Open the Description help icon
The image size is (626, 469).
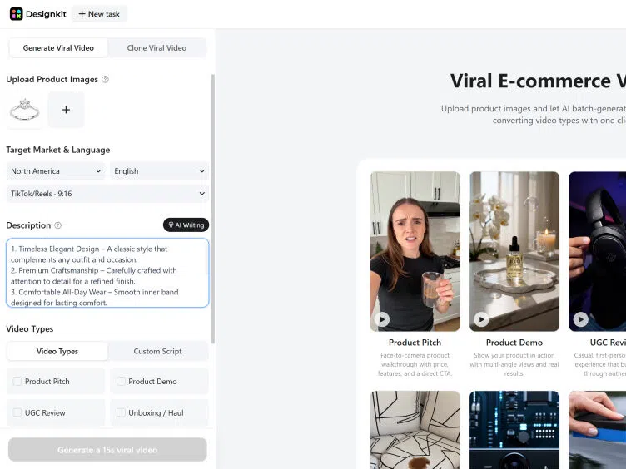[x=58, y=225]
